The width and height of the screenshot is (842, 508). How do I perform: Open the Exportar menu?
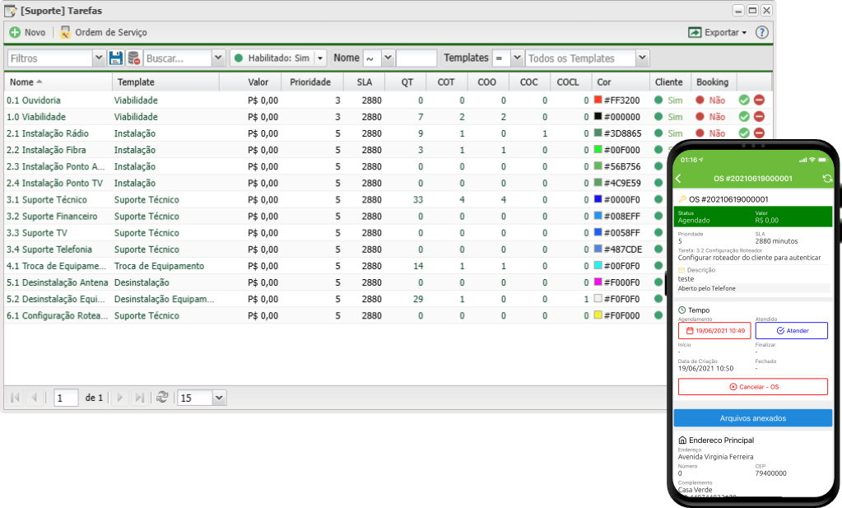(x=717, y=32)
